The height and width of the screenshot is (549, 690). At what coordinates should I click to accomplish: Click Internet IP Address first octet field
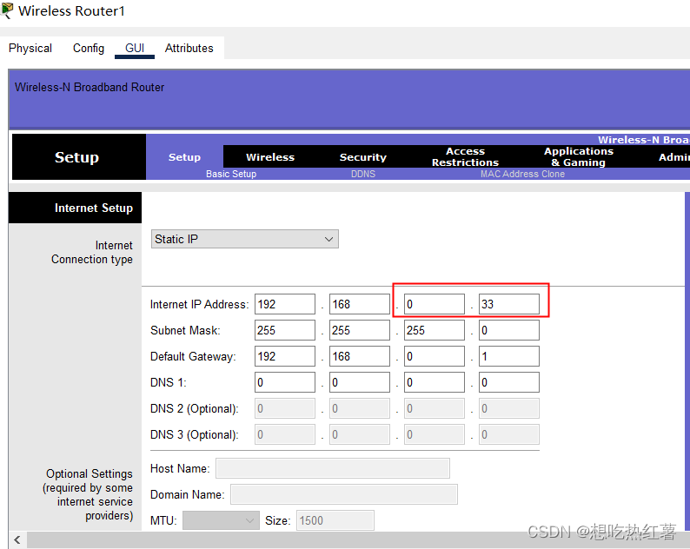[285, 304]
